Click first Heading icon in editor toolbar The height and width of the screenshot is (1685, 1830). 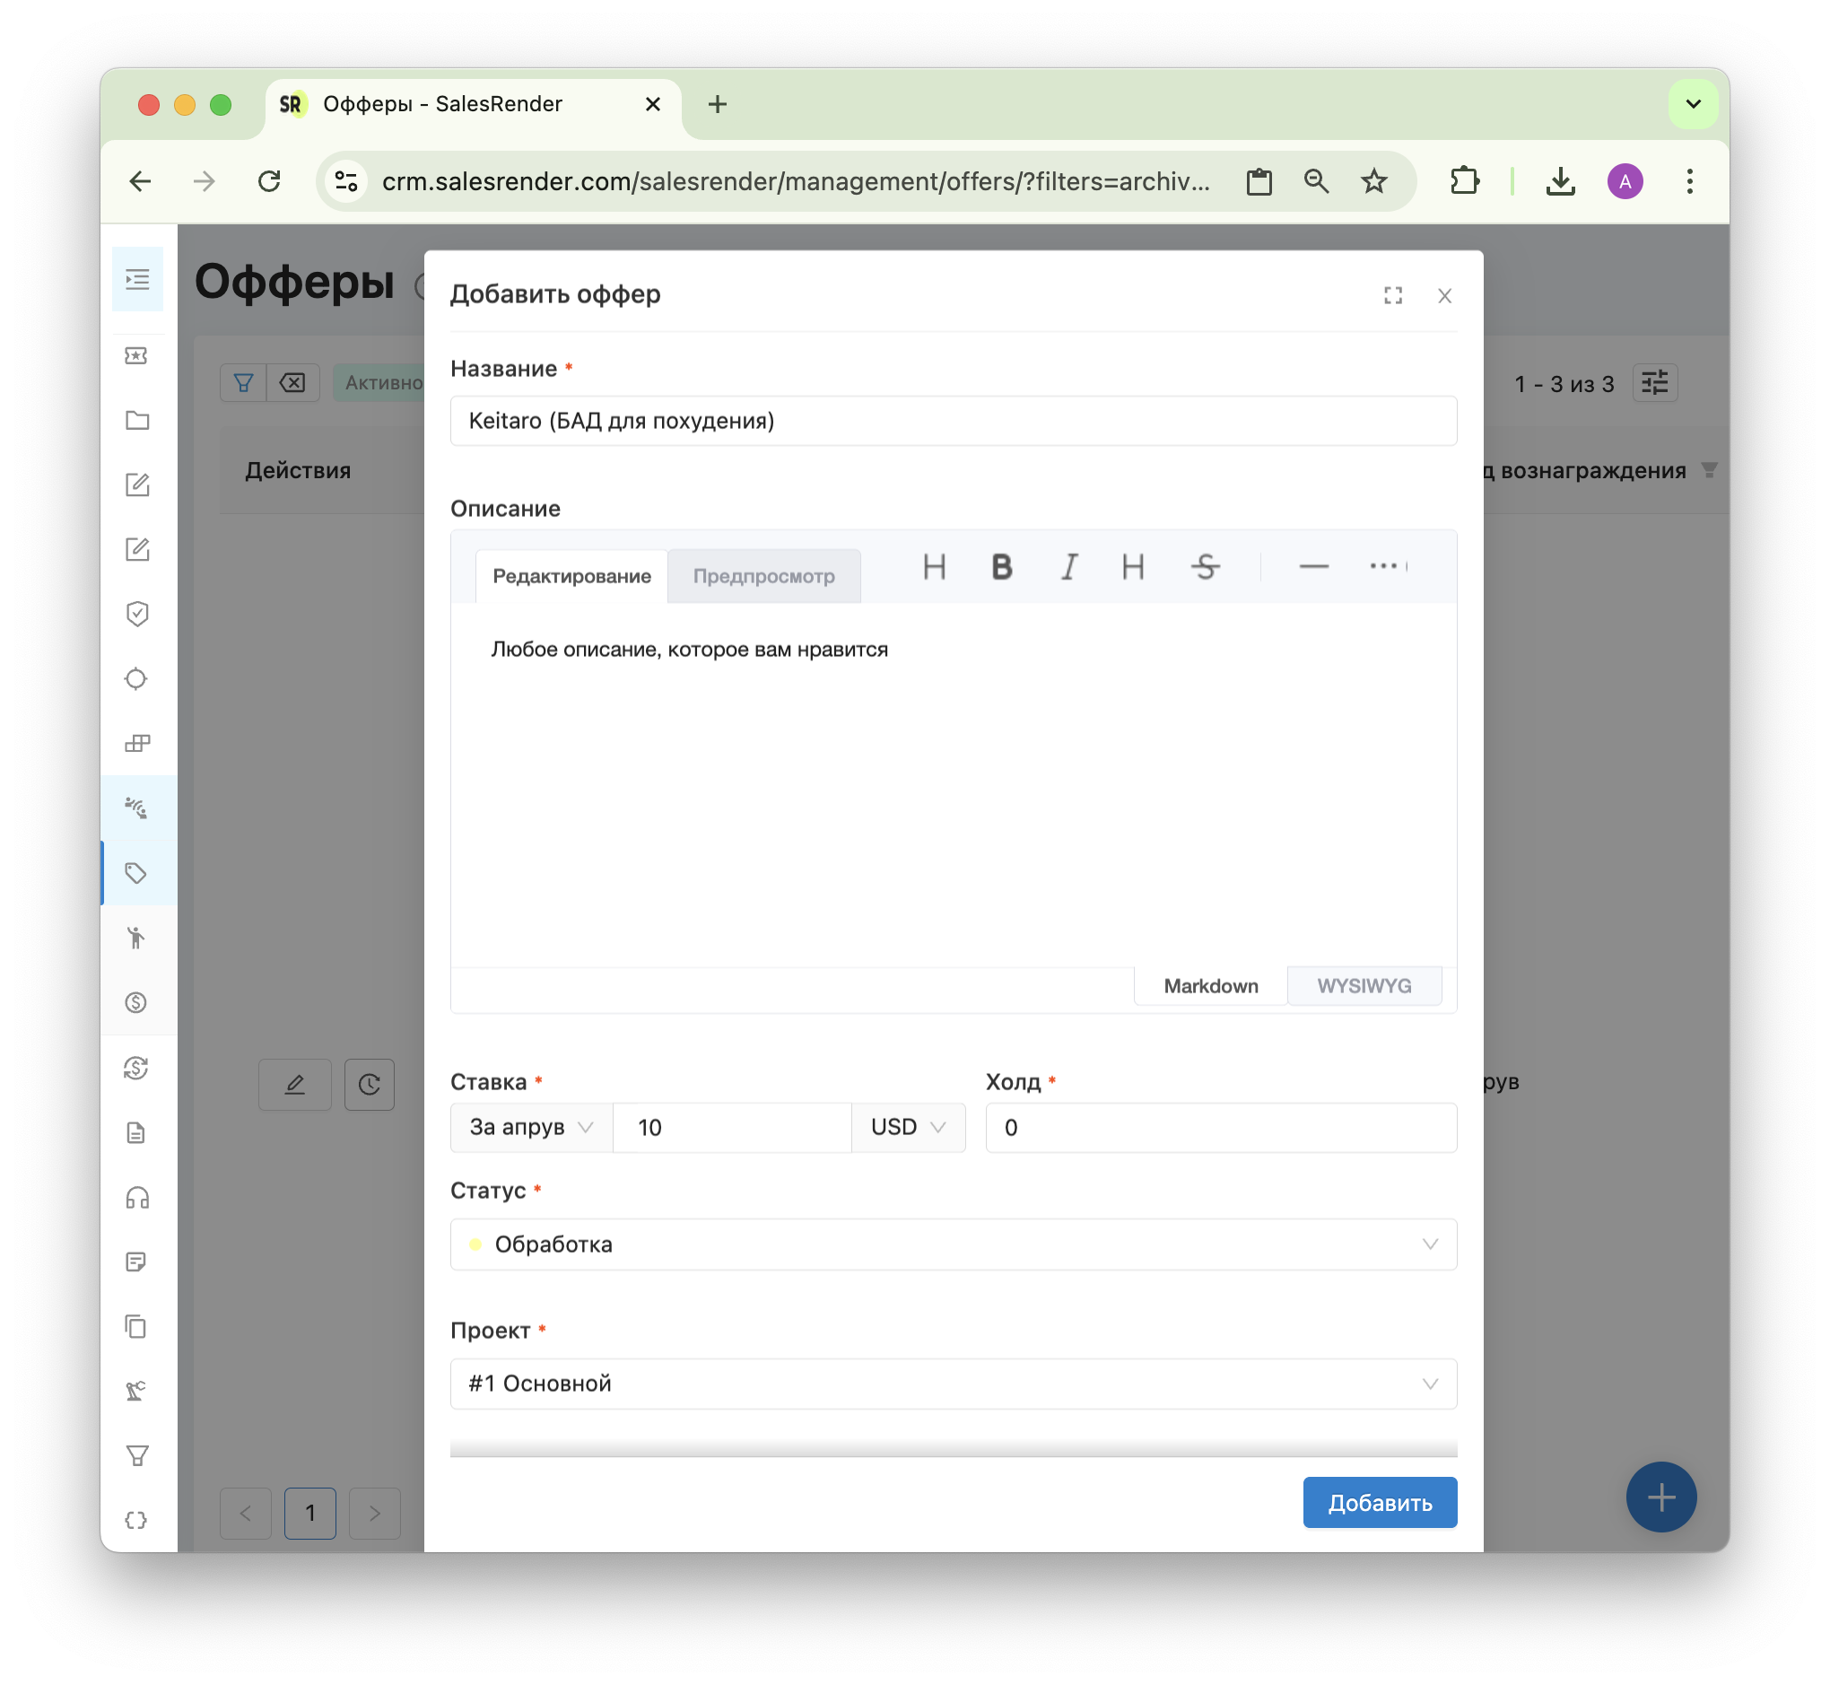[935, 568]
